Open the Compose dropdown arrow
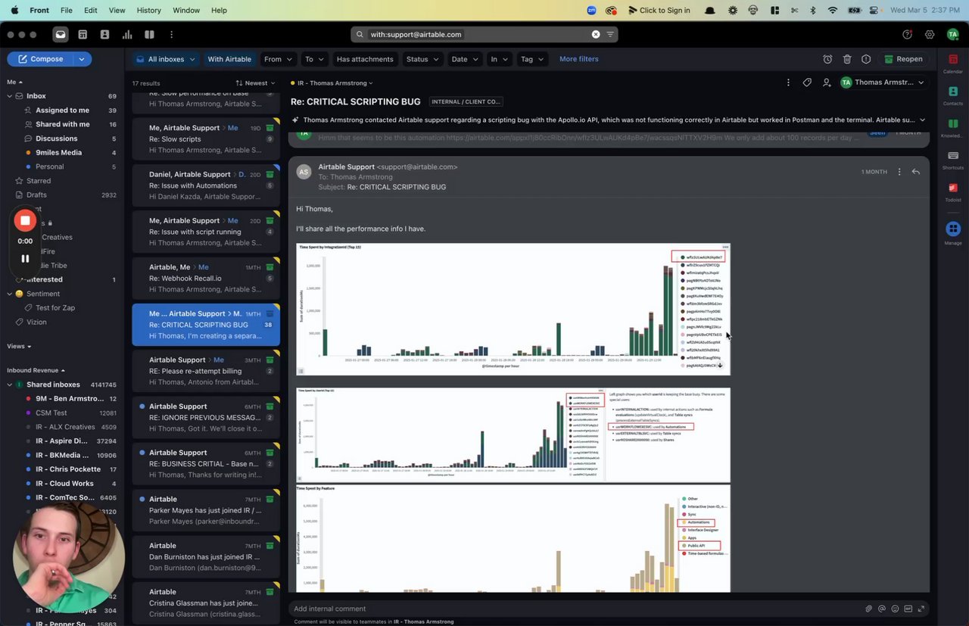 83,59
